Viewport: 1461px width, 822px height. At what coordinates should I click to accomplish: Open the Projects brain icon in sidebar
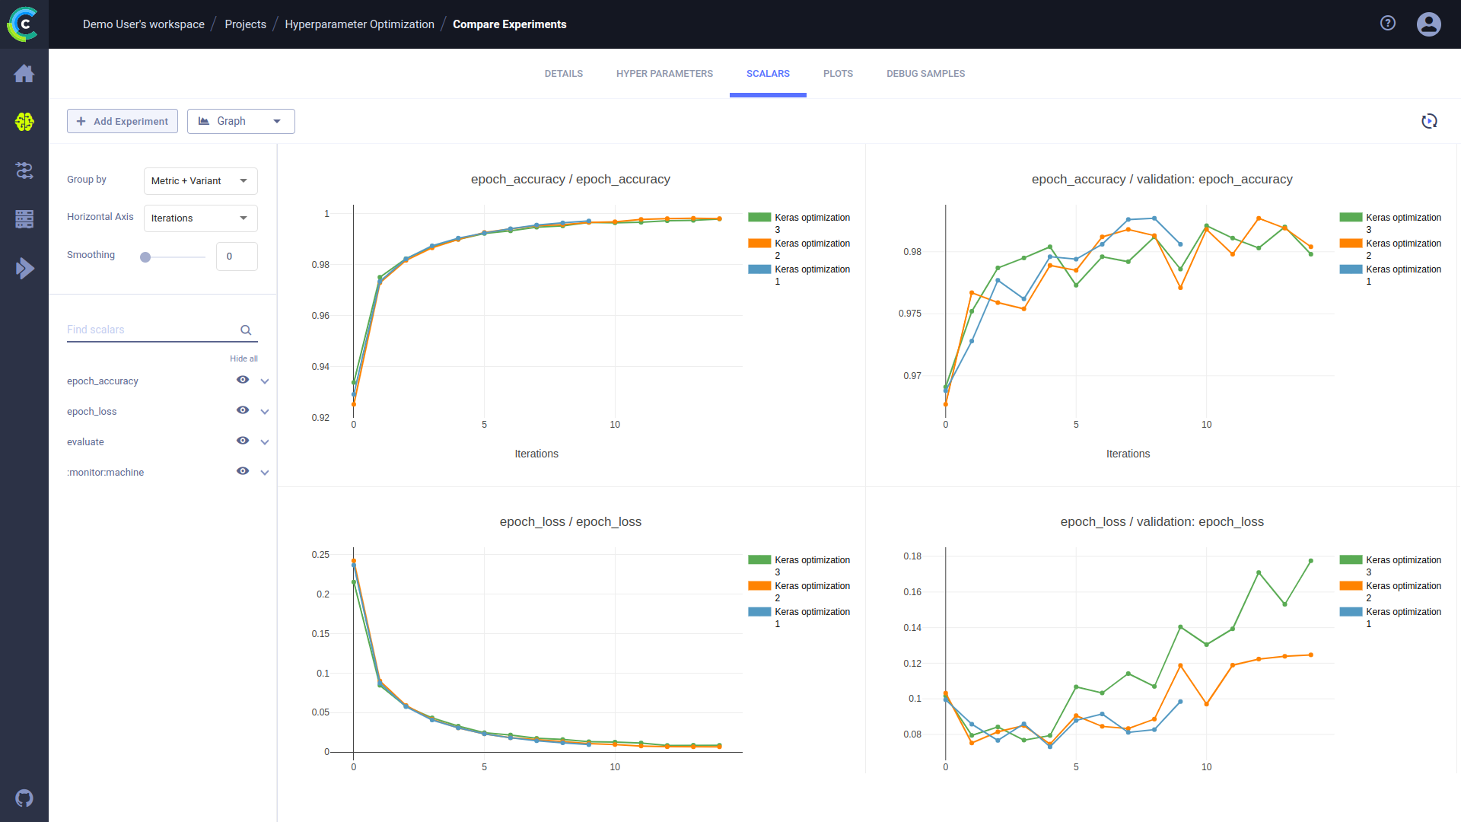pos(24,122)
